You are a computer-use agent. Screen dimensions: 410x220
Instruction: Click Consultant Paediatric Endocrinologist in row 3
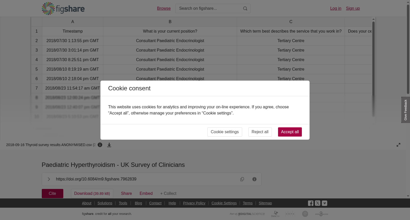pos(170,50)
